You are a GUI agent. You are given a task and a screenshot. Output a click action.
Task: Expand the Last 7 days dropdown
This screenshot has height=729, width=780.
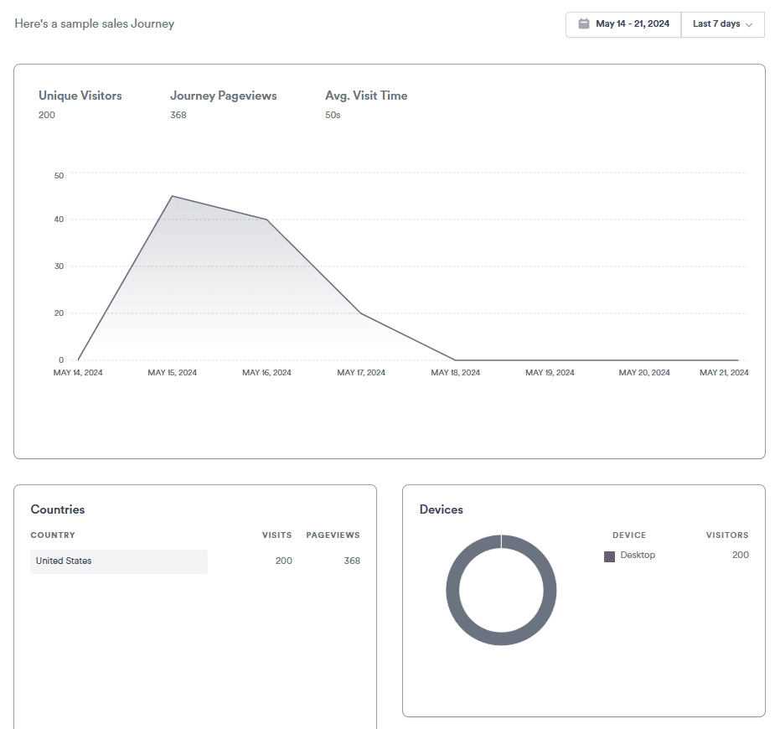pos(722,24)
